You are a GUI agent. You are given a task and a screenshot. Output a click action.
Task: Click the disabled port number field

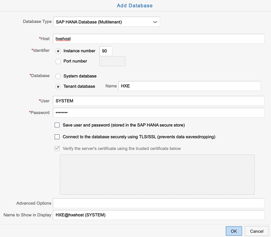pos(113,61)
